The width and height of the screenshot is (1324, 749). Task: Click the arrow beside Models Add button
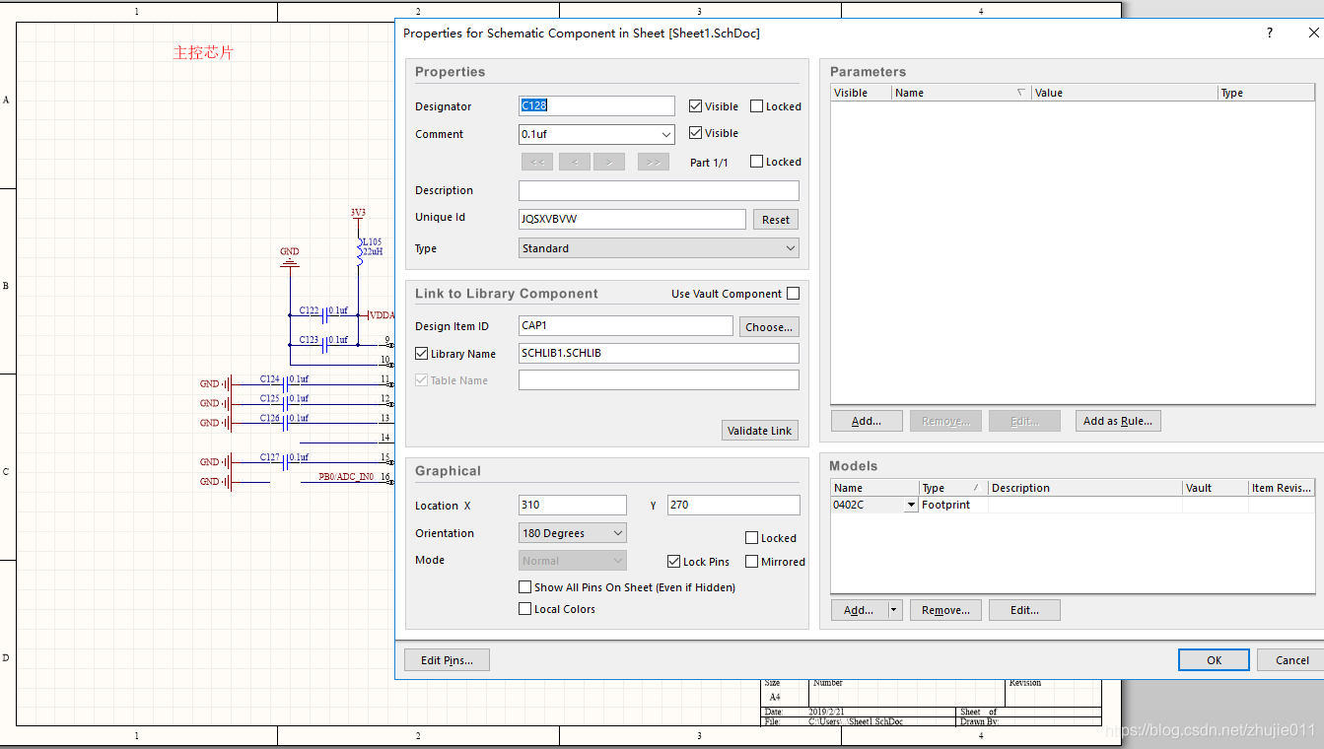click(x=894, y=610)
